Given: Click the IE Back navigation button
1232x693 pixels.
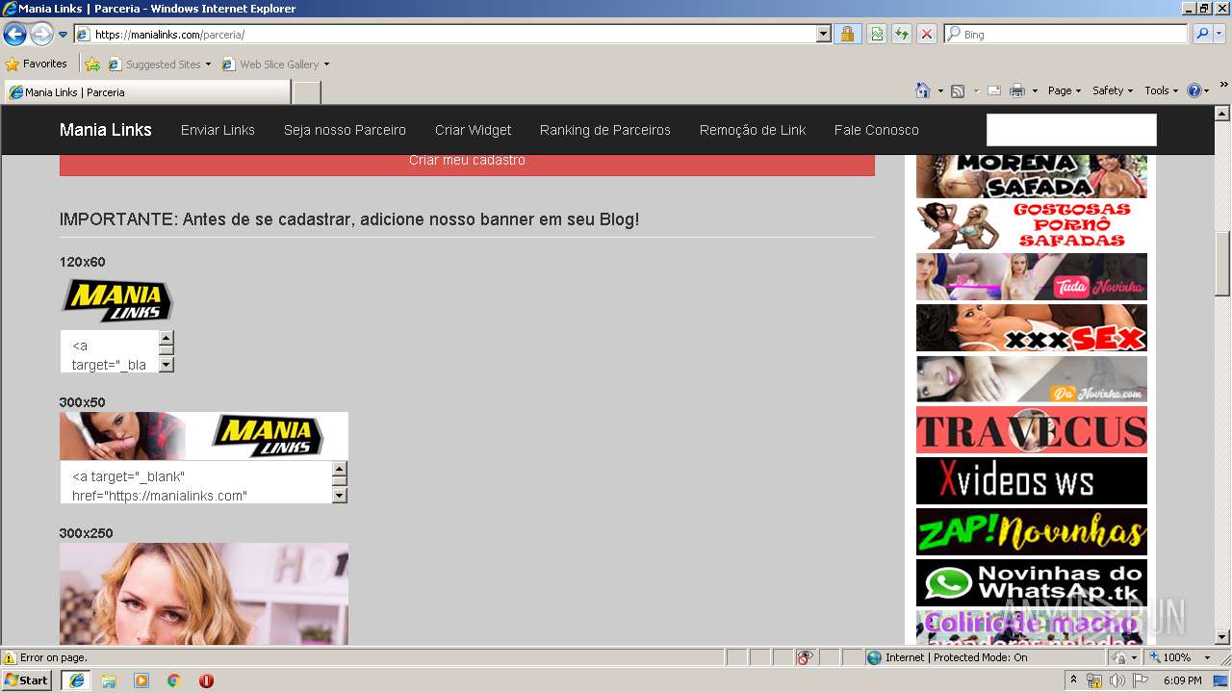Looking at the screenshot, I should [14, 35].
